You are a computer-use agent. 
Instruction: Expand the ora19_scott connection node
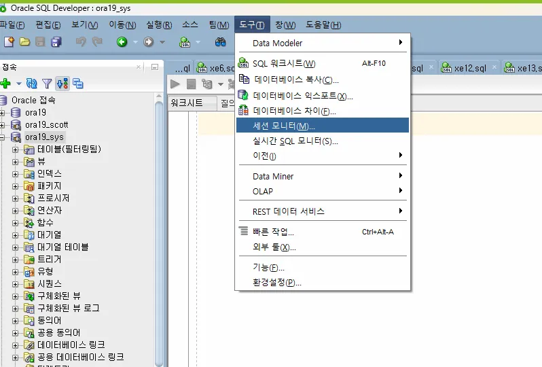2,125
